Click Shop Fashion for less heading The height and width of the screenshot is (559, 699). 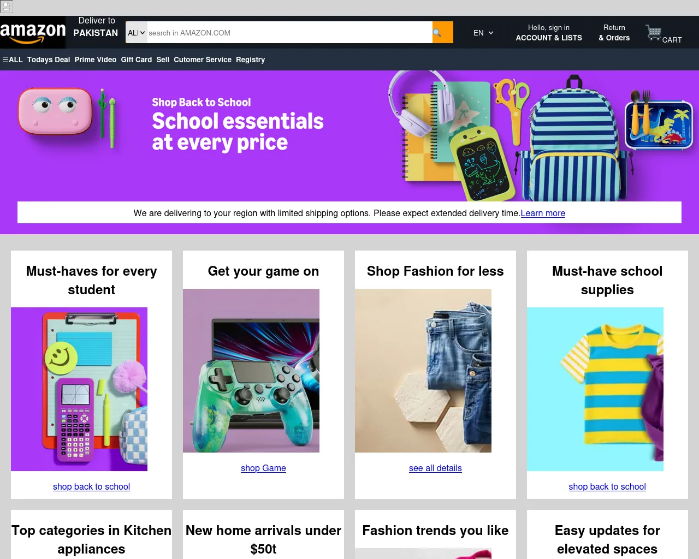[x=435, y=271]
